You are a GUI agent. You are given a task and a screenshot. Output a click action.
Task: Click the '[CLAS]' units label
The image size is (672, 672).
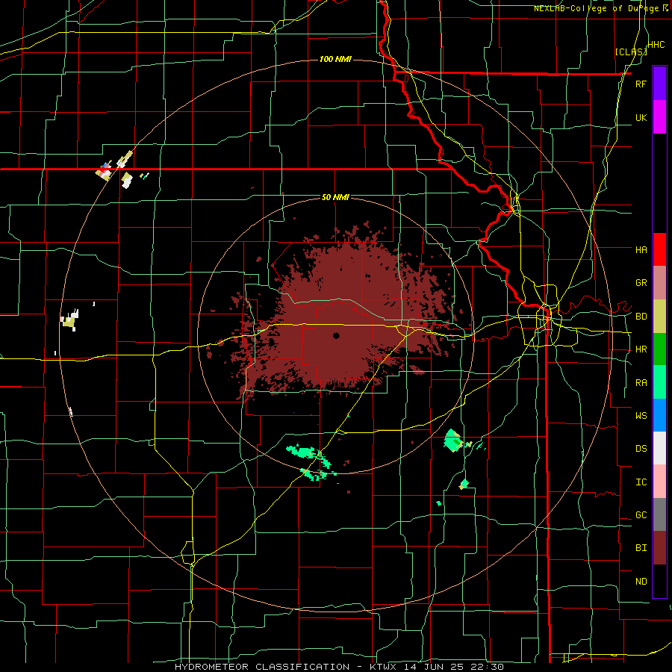(x=630, y=52)
